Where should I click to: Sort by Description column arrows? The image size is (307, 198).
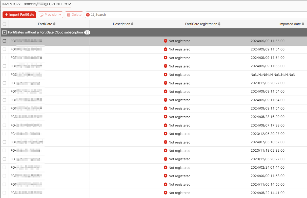pos(132,24)
